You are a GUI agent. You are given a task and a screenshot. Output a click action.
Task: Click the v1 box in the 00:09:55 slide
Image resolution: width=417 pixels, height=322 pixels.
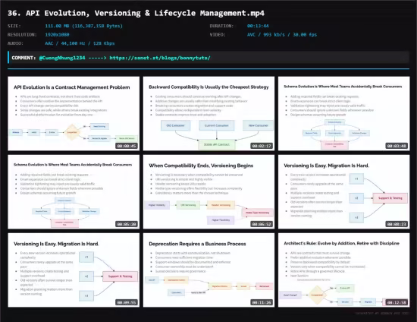(86, 257)
